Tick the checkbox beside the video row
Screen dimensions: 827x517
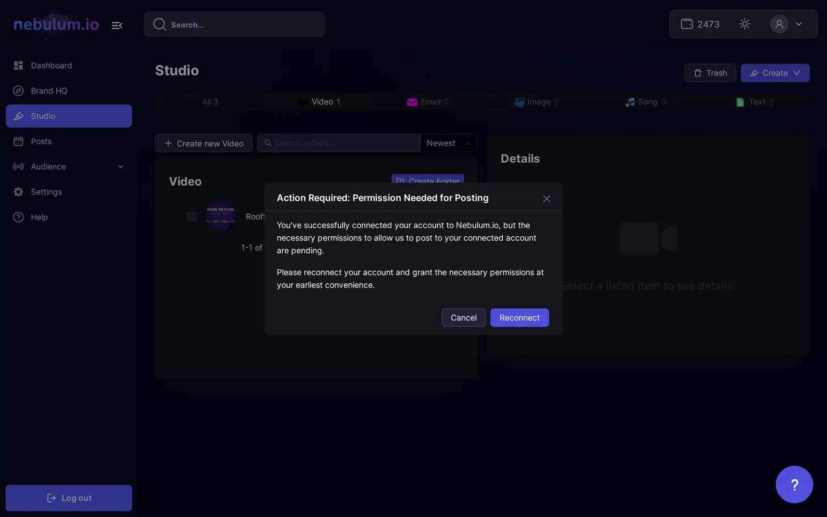[x=192, y=217]
